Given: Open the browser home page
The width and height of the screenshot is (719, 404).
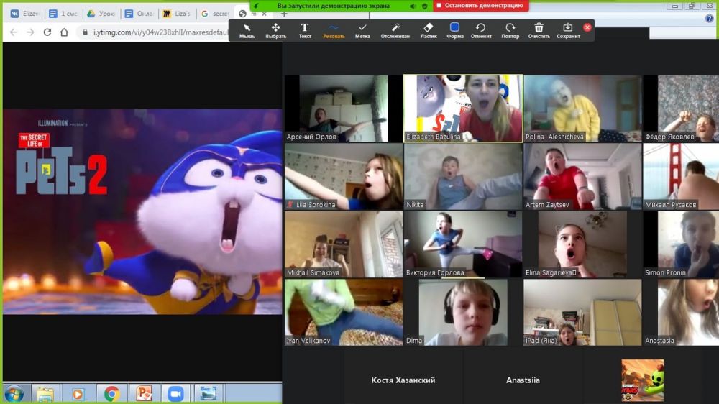Looking at the screenshot, I should coord(64,32).
